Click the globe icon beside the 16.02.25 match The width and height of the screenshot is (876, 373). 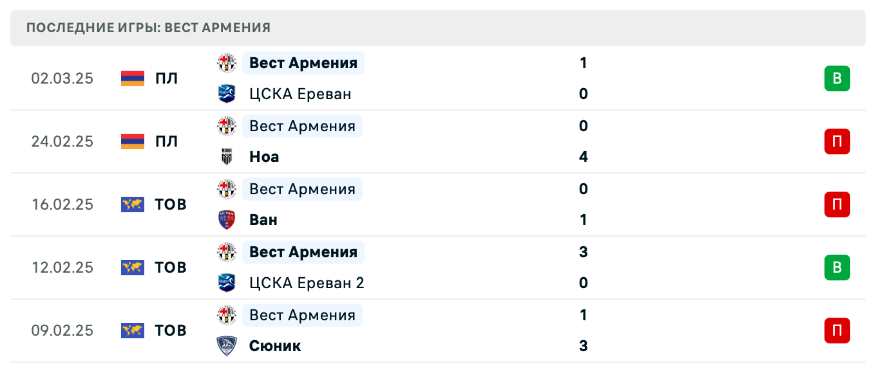click(131, 205)
